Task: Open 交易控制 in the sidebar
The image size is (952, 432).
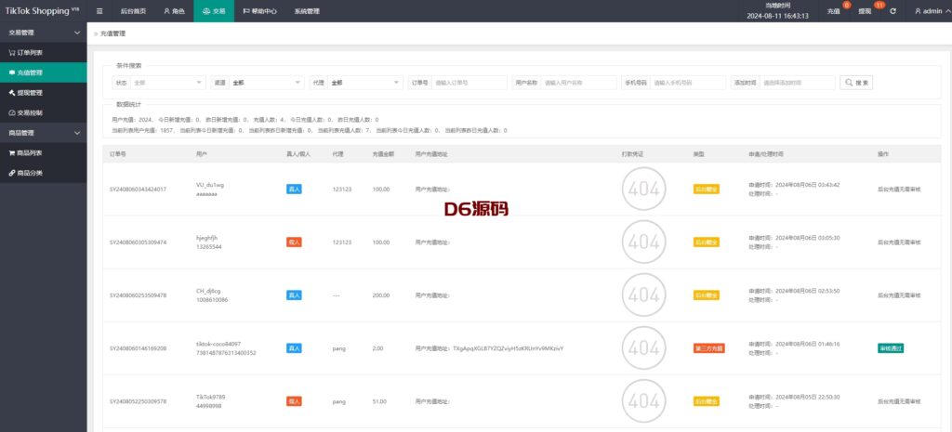Action: pyautogui.click(x=43, y=112)
